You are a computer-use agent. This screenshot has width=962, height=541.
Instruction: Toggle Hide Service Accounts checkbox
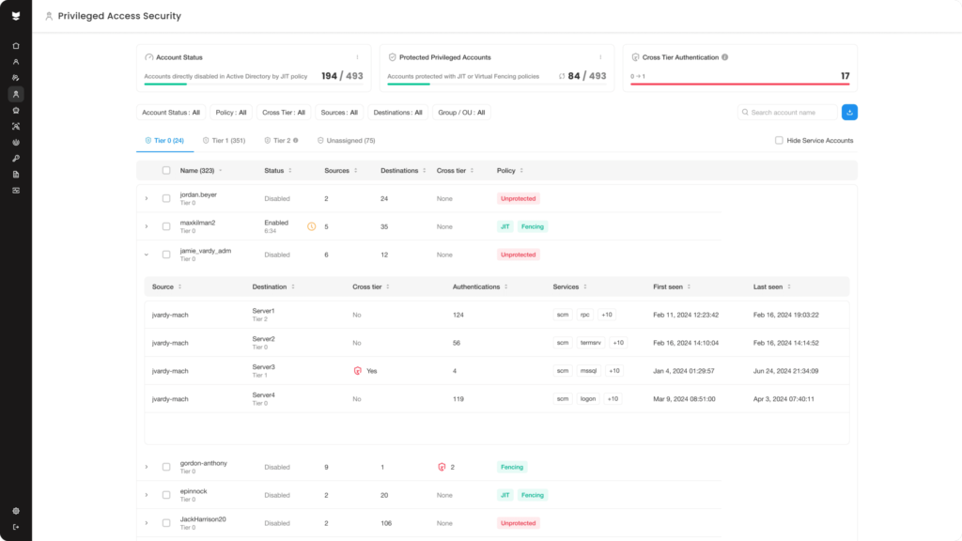click(779, 141)
